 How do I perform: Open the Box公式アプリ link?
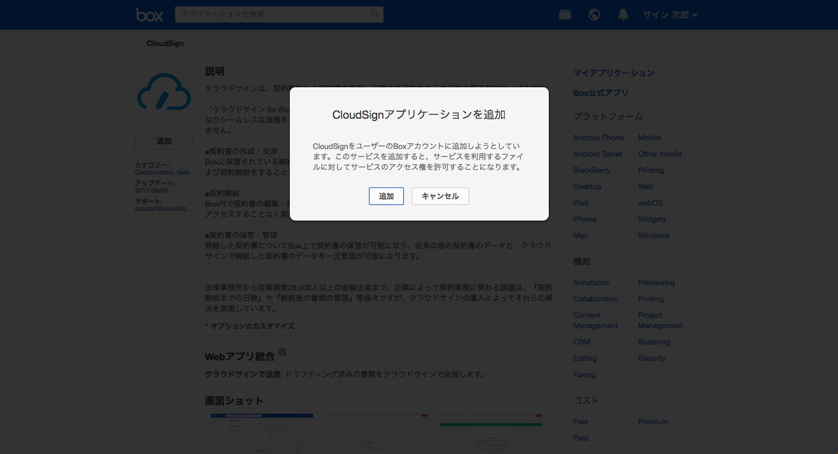pyautogui.click(x=601, y=93)
